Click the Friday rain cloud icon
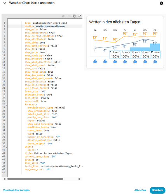The width and height of the screenshot is (166, 194). coord(155,61)
